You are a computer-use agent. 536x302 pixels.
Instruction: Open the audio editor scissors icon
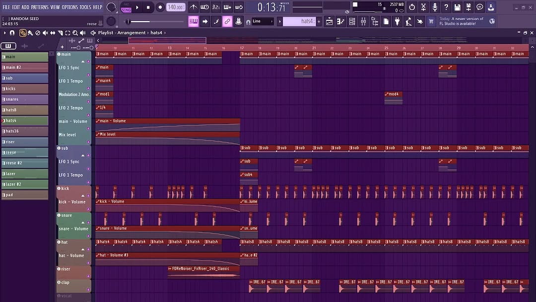point(423,7)
